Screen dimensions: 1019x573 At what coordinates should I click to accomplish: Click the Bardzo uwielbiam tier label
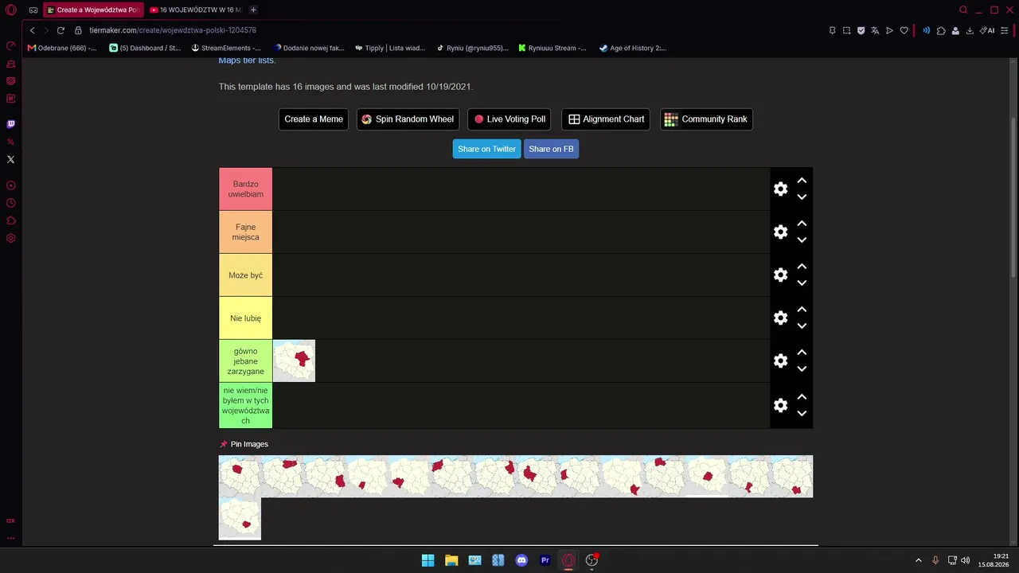245,189
